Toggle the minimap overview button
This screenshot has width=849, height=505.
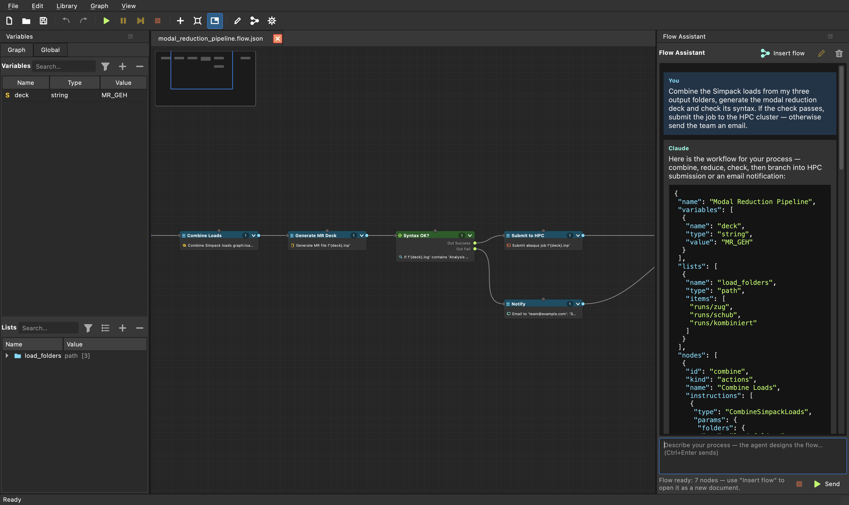215,21
